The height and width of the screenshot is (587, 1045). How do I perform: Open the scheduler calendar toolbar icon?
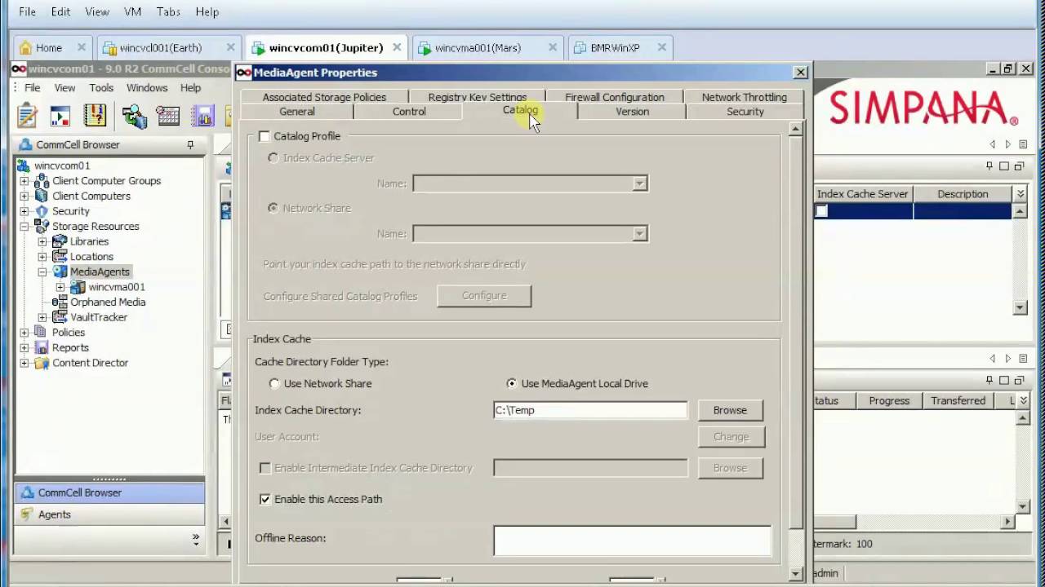pos(168,116)
